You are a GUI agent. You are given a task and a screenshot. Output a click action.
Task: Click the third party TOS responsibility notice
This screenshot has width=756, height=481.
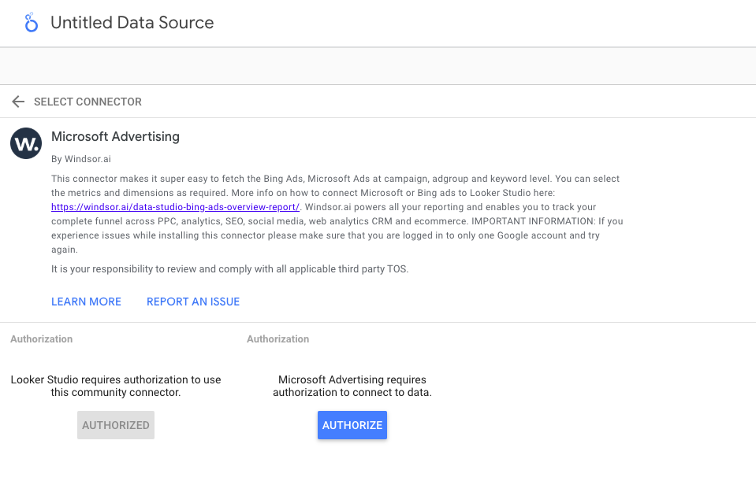point(230,269)
